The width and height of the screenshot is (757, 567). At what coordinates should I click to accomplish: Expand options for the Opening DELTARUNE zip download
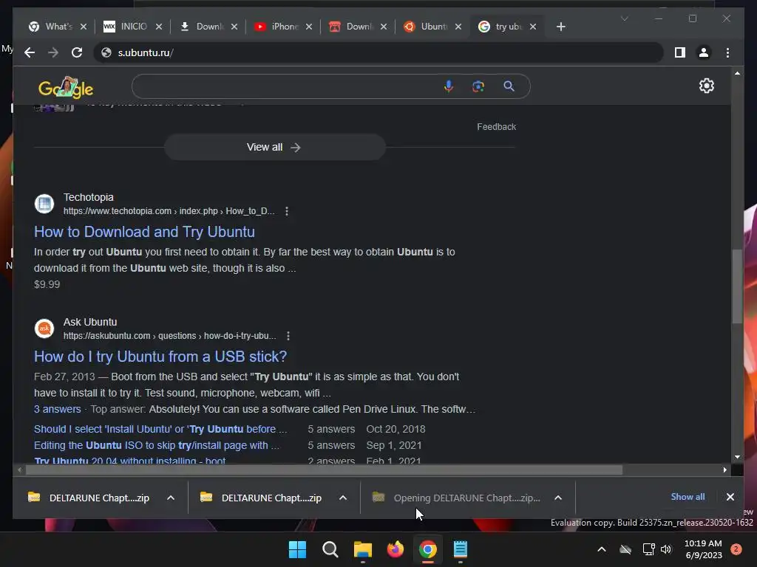(558, 498)
